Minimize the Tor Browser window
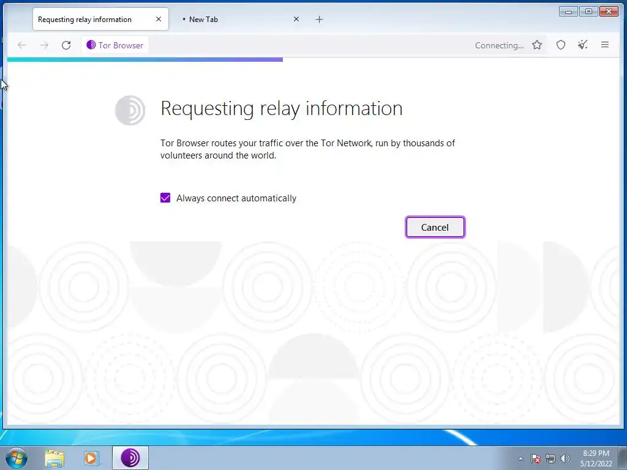Viewport: 627px width, 470px height. (568, 11)
